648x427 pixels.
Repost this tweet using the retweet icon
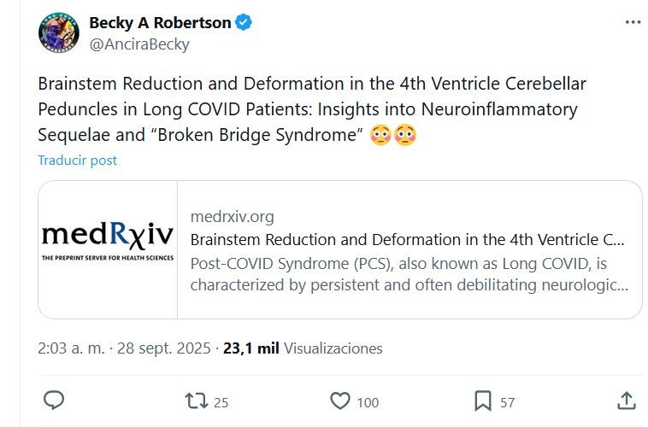click(196, 401)
